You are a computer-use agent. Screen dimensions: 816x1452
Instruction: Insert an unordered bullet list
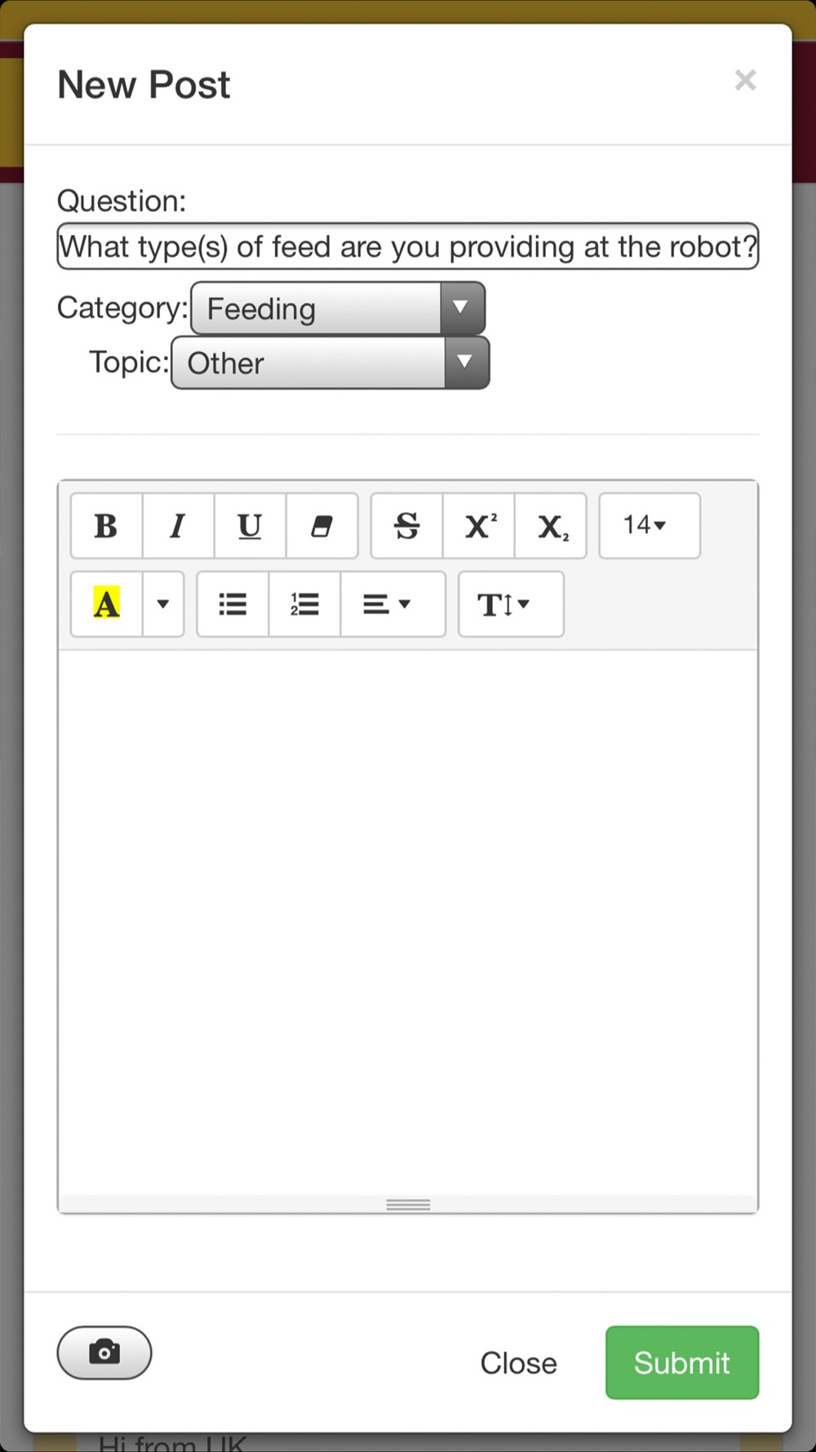[x=233, y=604]
